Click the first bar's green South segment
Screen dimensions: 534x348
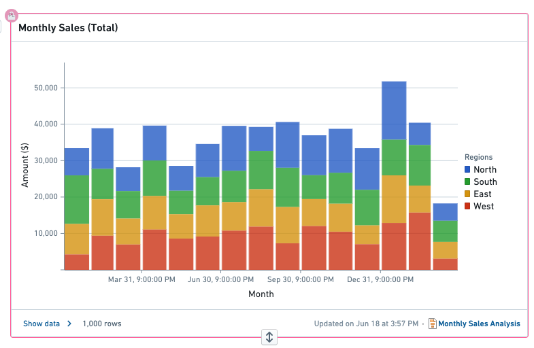[x=77, y=199]
